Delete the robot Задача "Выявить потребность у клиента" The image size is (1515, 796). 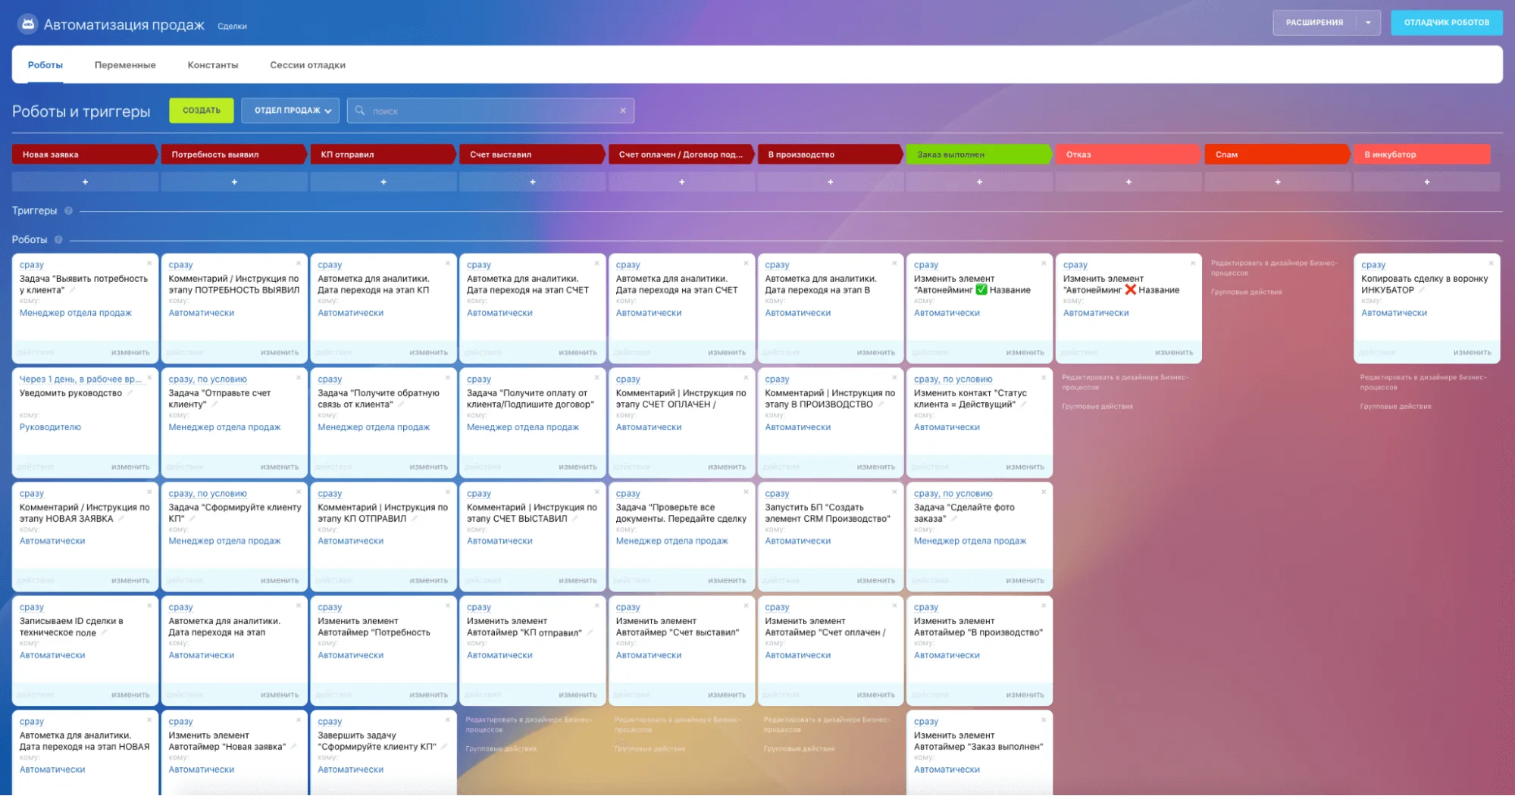tap(149, 264)
